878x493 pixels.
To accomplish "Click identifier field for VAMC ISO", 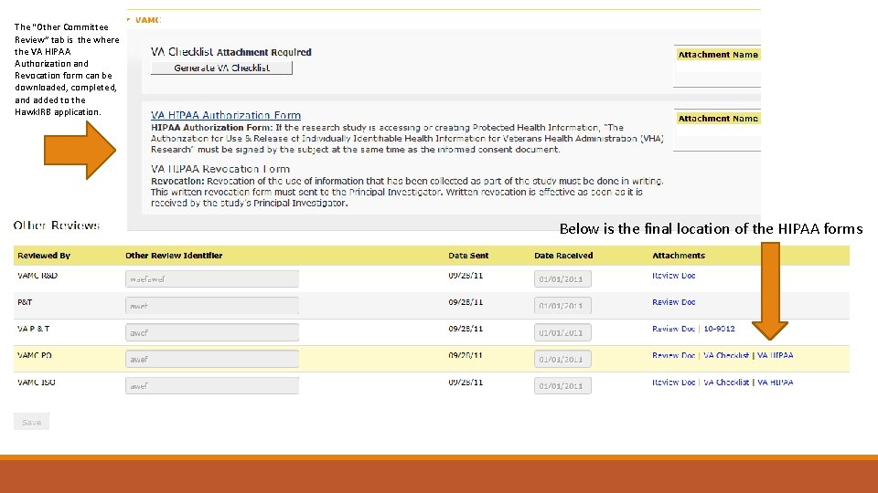I will point(211,385).
